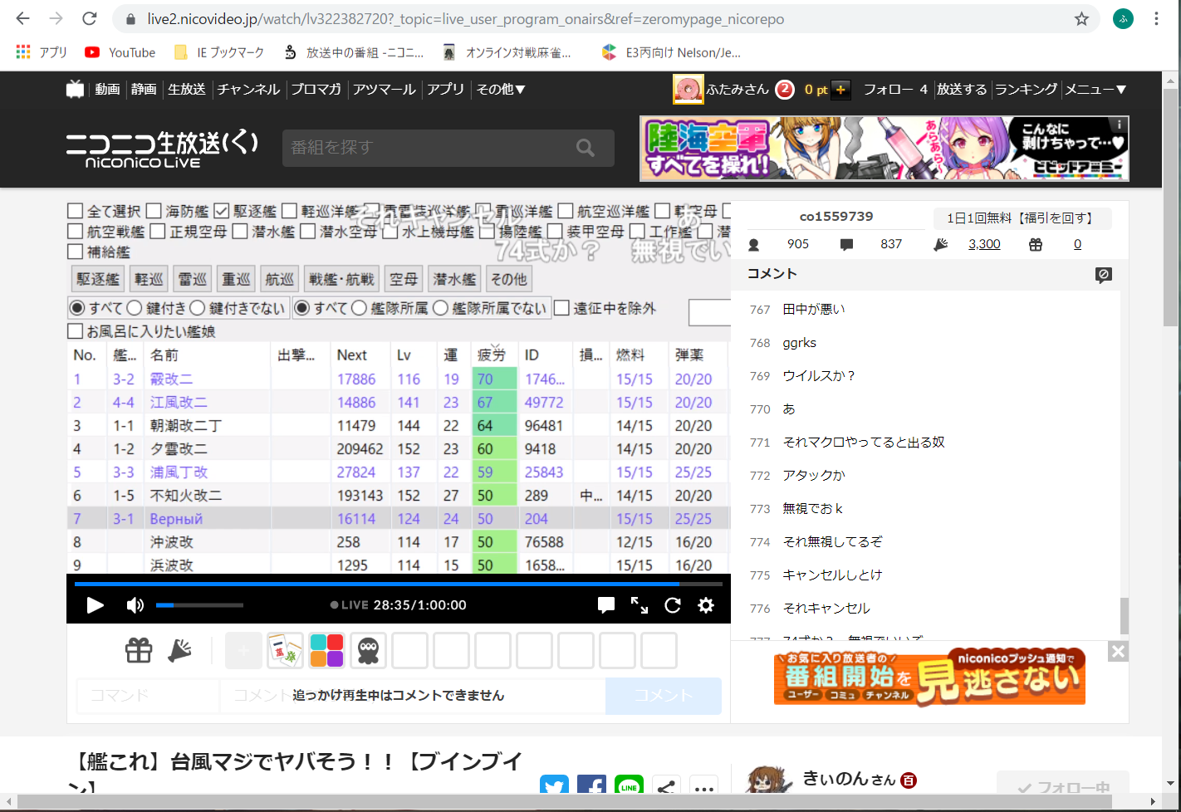
Task: Click the party cracker icon below player
Action: pyautogui.click(x=179, y=651)
